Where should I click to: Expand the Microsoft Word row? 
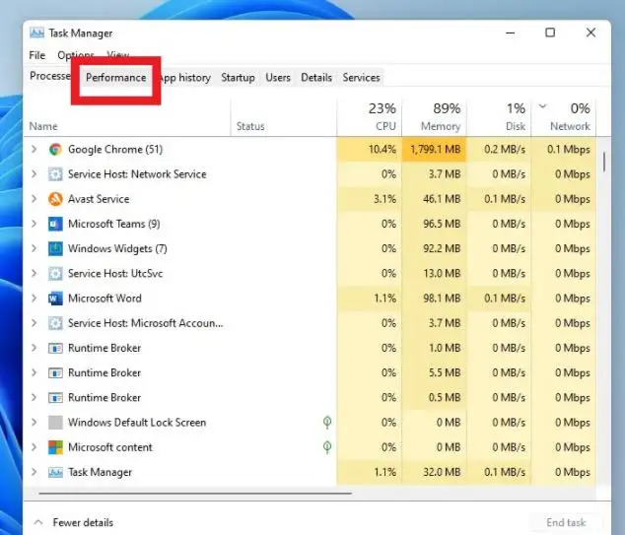[35, 299]
